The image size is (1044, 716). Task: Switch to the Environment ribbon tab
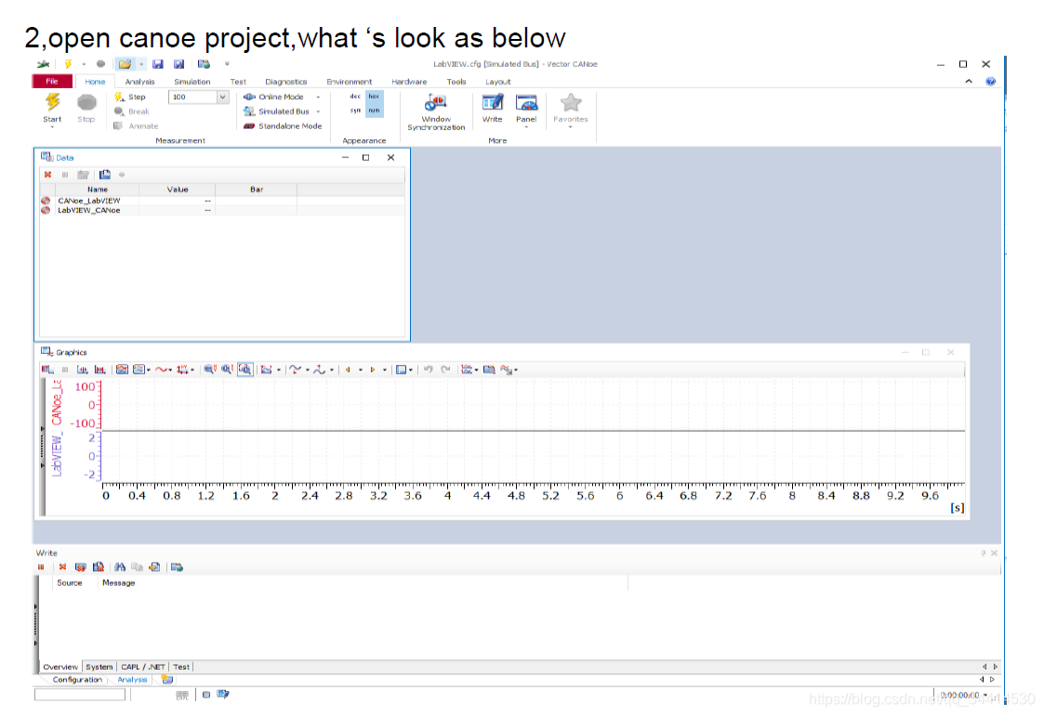coord(349,82)
